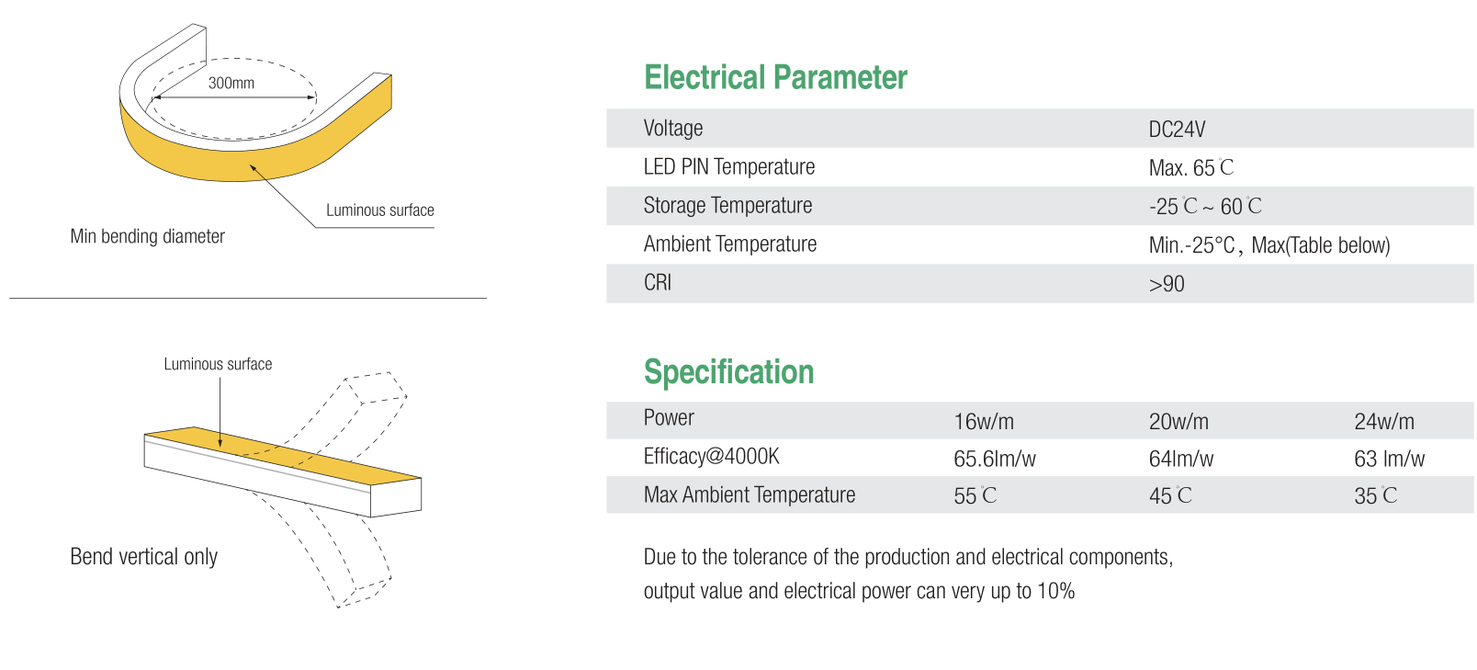Click the straight strip's yellow luminous surface
Screen dimensions: 1477x670
pyautogui.click(x=283, y=455)
